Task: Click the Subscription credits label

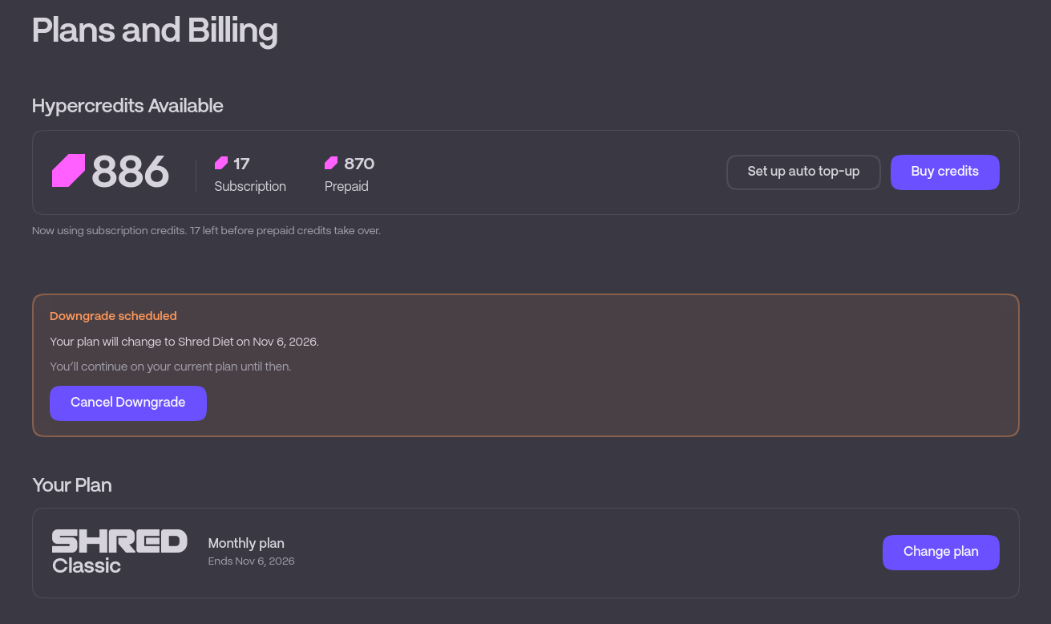Action: pos(250,186)
